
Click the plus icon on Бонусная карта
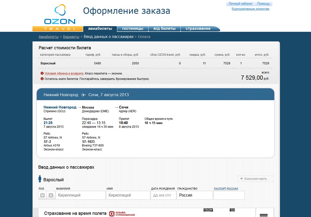point(241,179)
